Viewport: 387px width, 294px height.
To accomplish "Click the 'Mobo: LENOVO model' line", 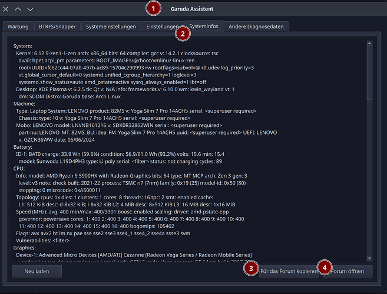I will click(119, 125).
